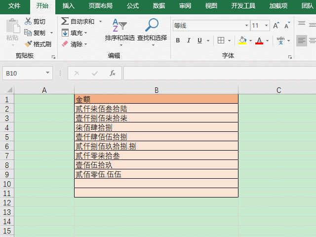Select the 金额 header cell
316x237 pixels.
coord(157,99)
